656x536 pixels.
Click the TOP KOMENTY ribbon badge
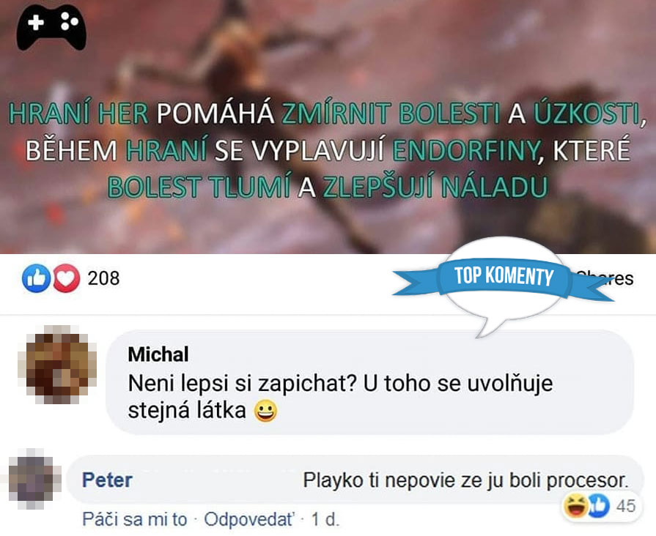pos(504,277)
